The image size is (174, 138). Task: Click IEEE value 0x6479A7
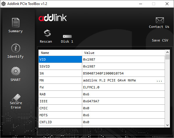[x=91, y=101]
